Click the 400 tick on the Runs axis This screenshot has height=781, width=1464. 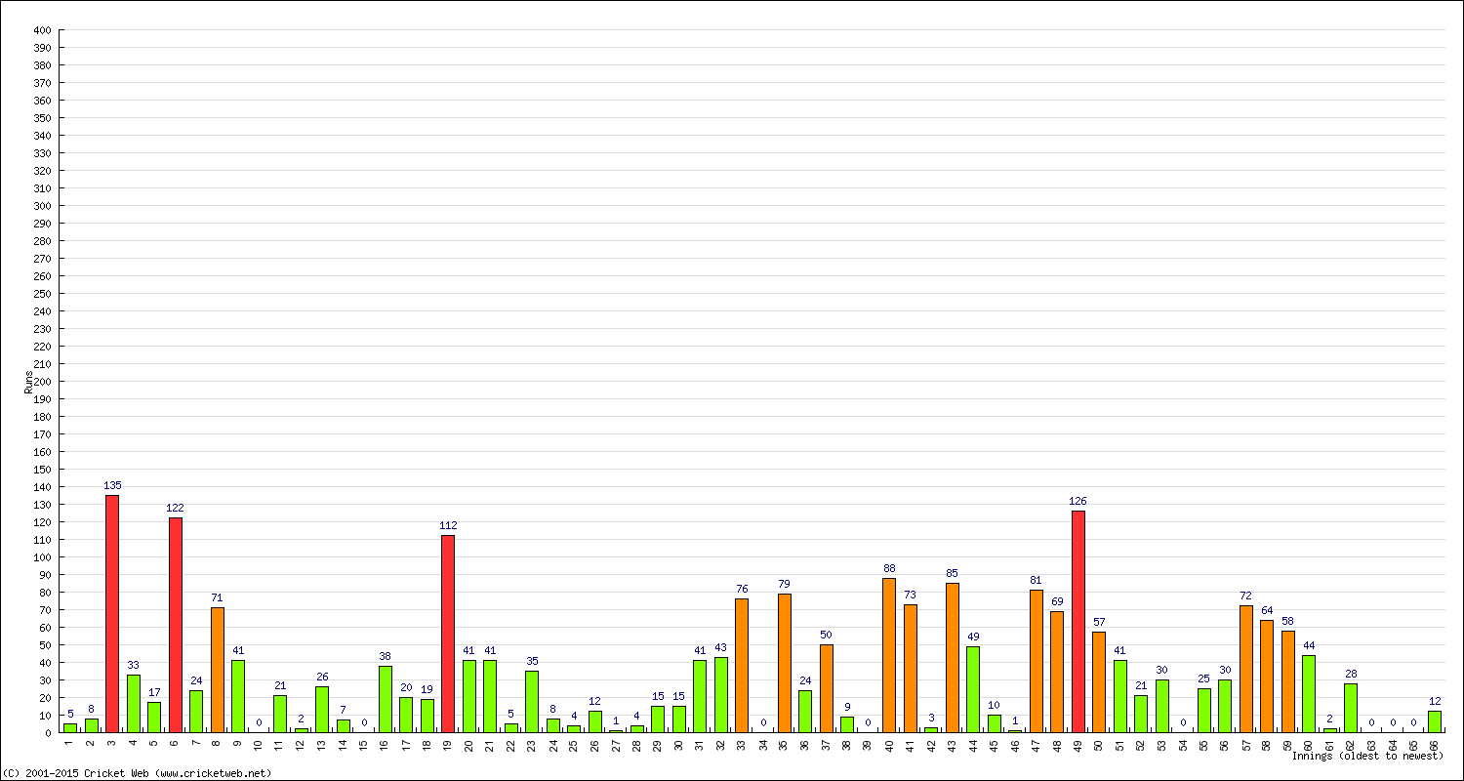(41, 30)
